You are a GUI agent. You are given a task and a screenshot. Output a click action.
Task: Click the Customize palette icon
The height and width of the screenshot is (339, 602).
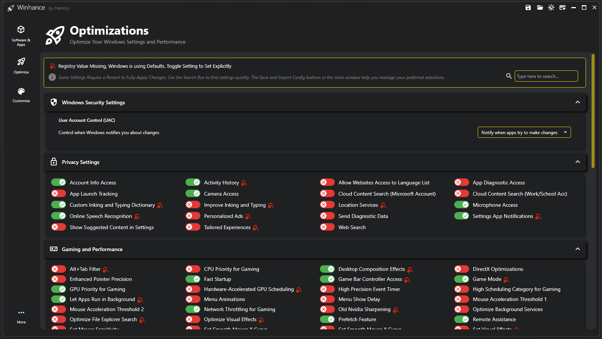(x=21, y=95)
